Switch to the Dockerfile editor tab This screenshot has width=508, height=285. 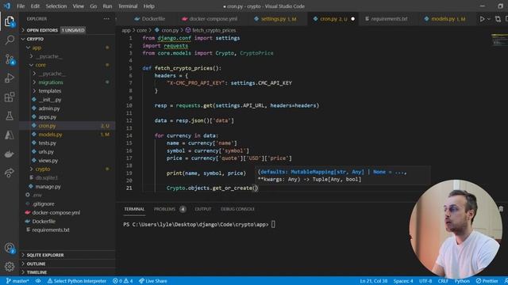pyautogui.click(x=149, y=19)
